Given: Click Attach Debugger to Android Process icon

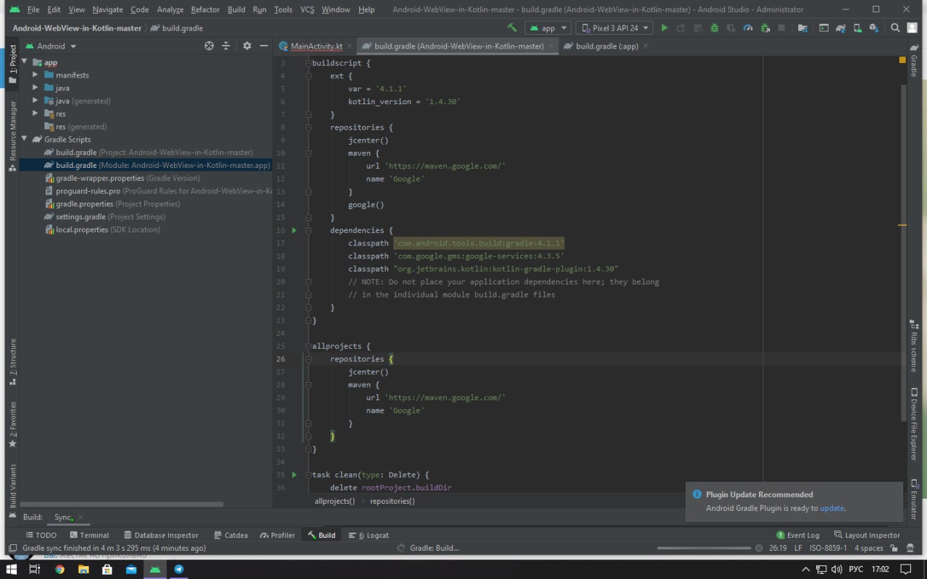Looking at the screenshot, I should 764,28.
